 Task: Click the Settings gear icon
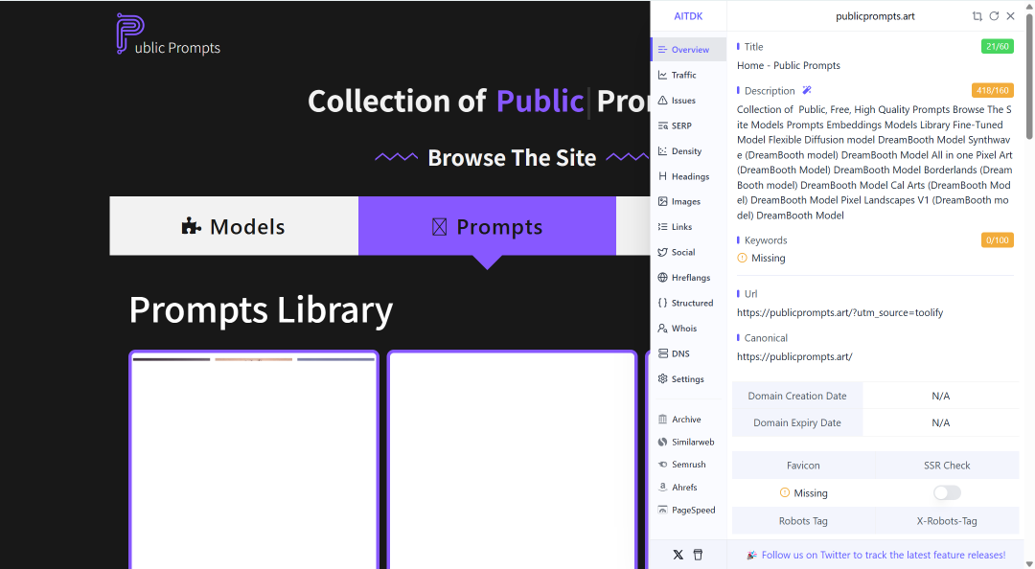(x=663, y=379)
